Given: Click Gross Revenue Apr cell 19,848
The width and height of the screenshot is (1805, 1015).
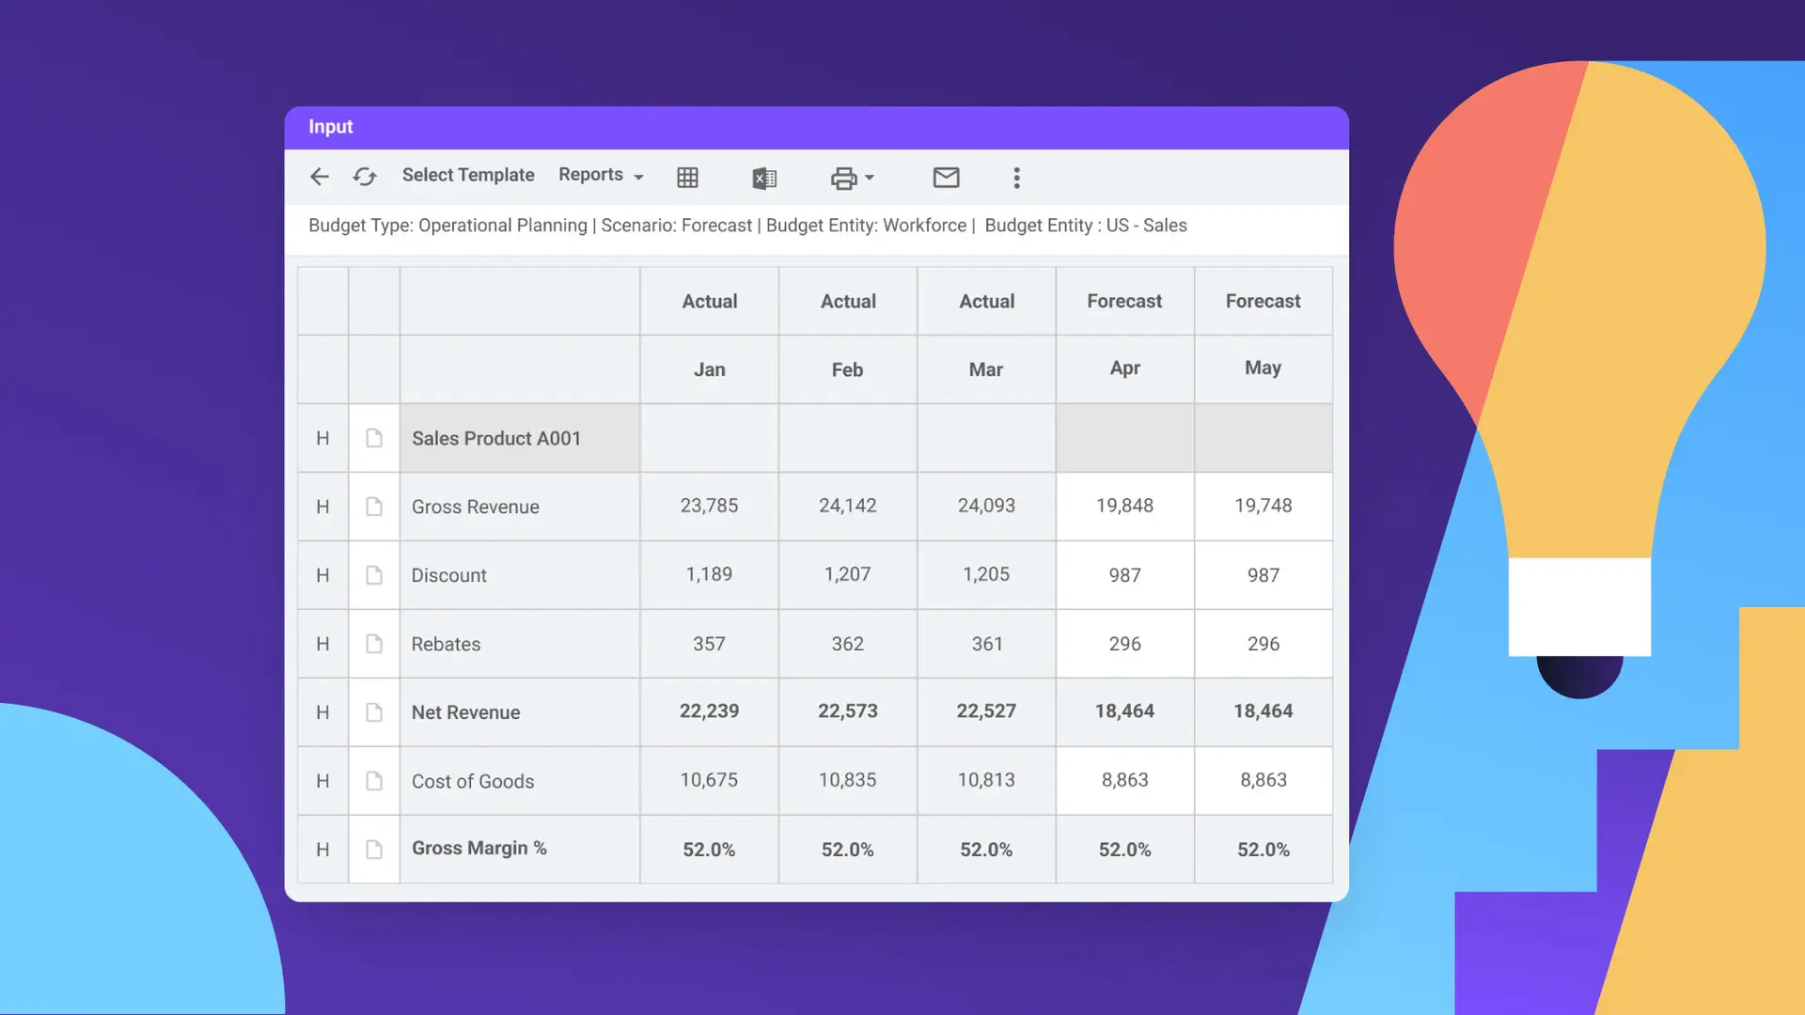Looking at the screenshot, I should pyautogui.click(x=1124, y=506).
